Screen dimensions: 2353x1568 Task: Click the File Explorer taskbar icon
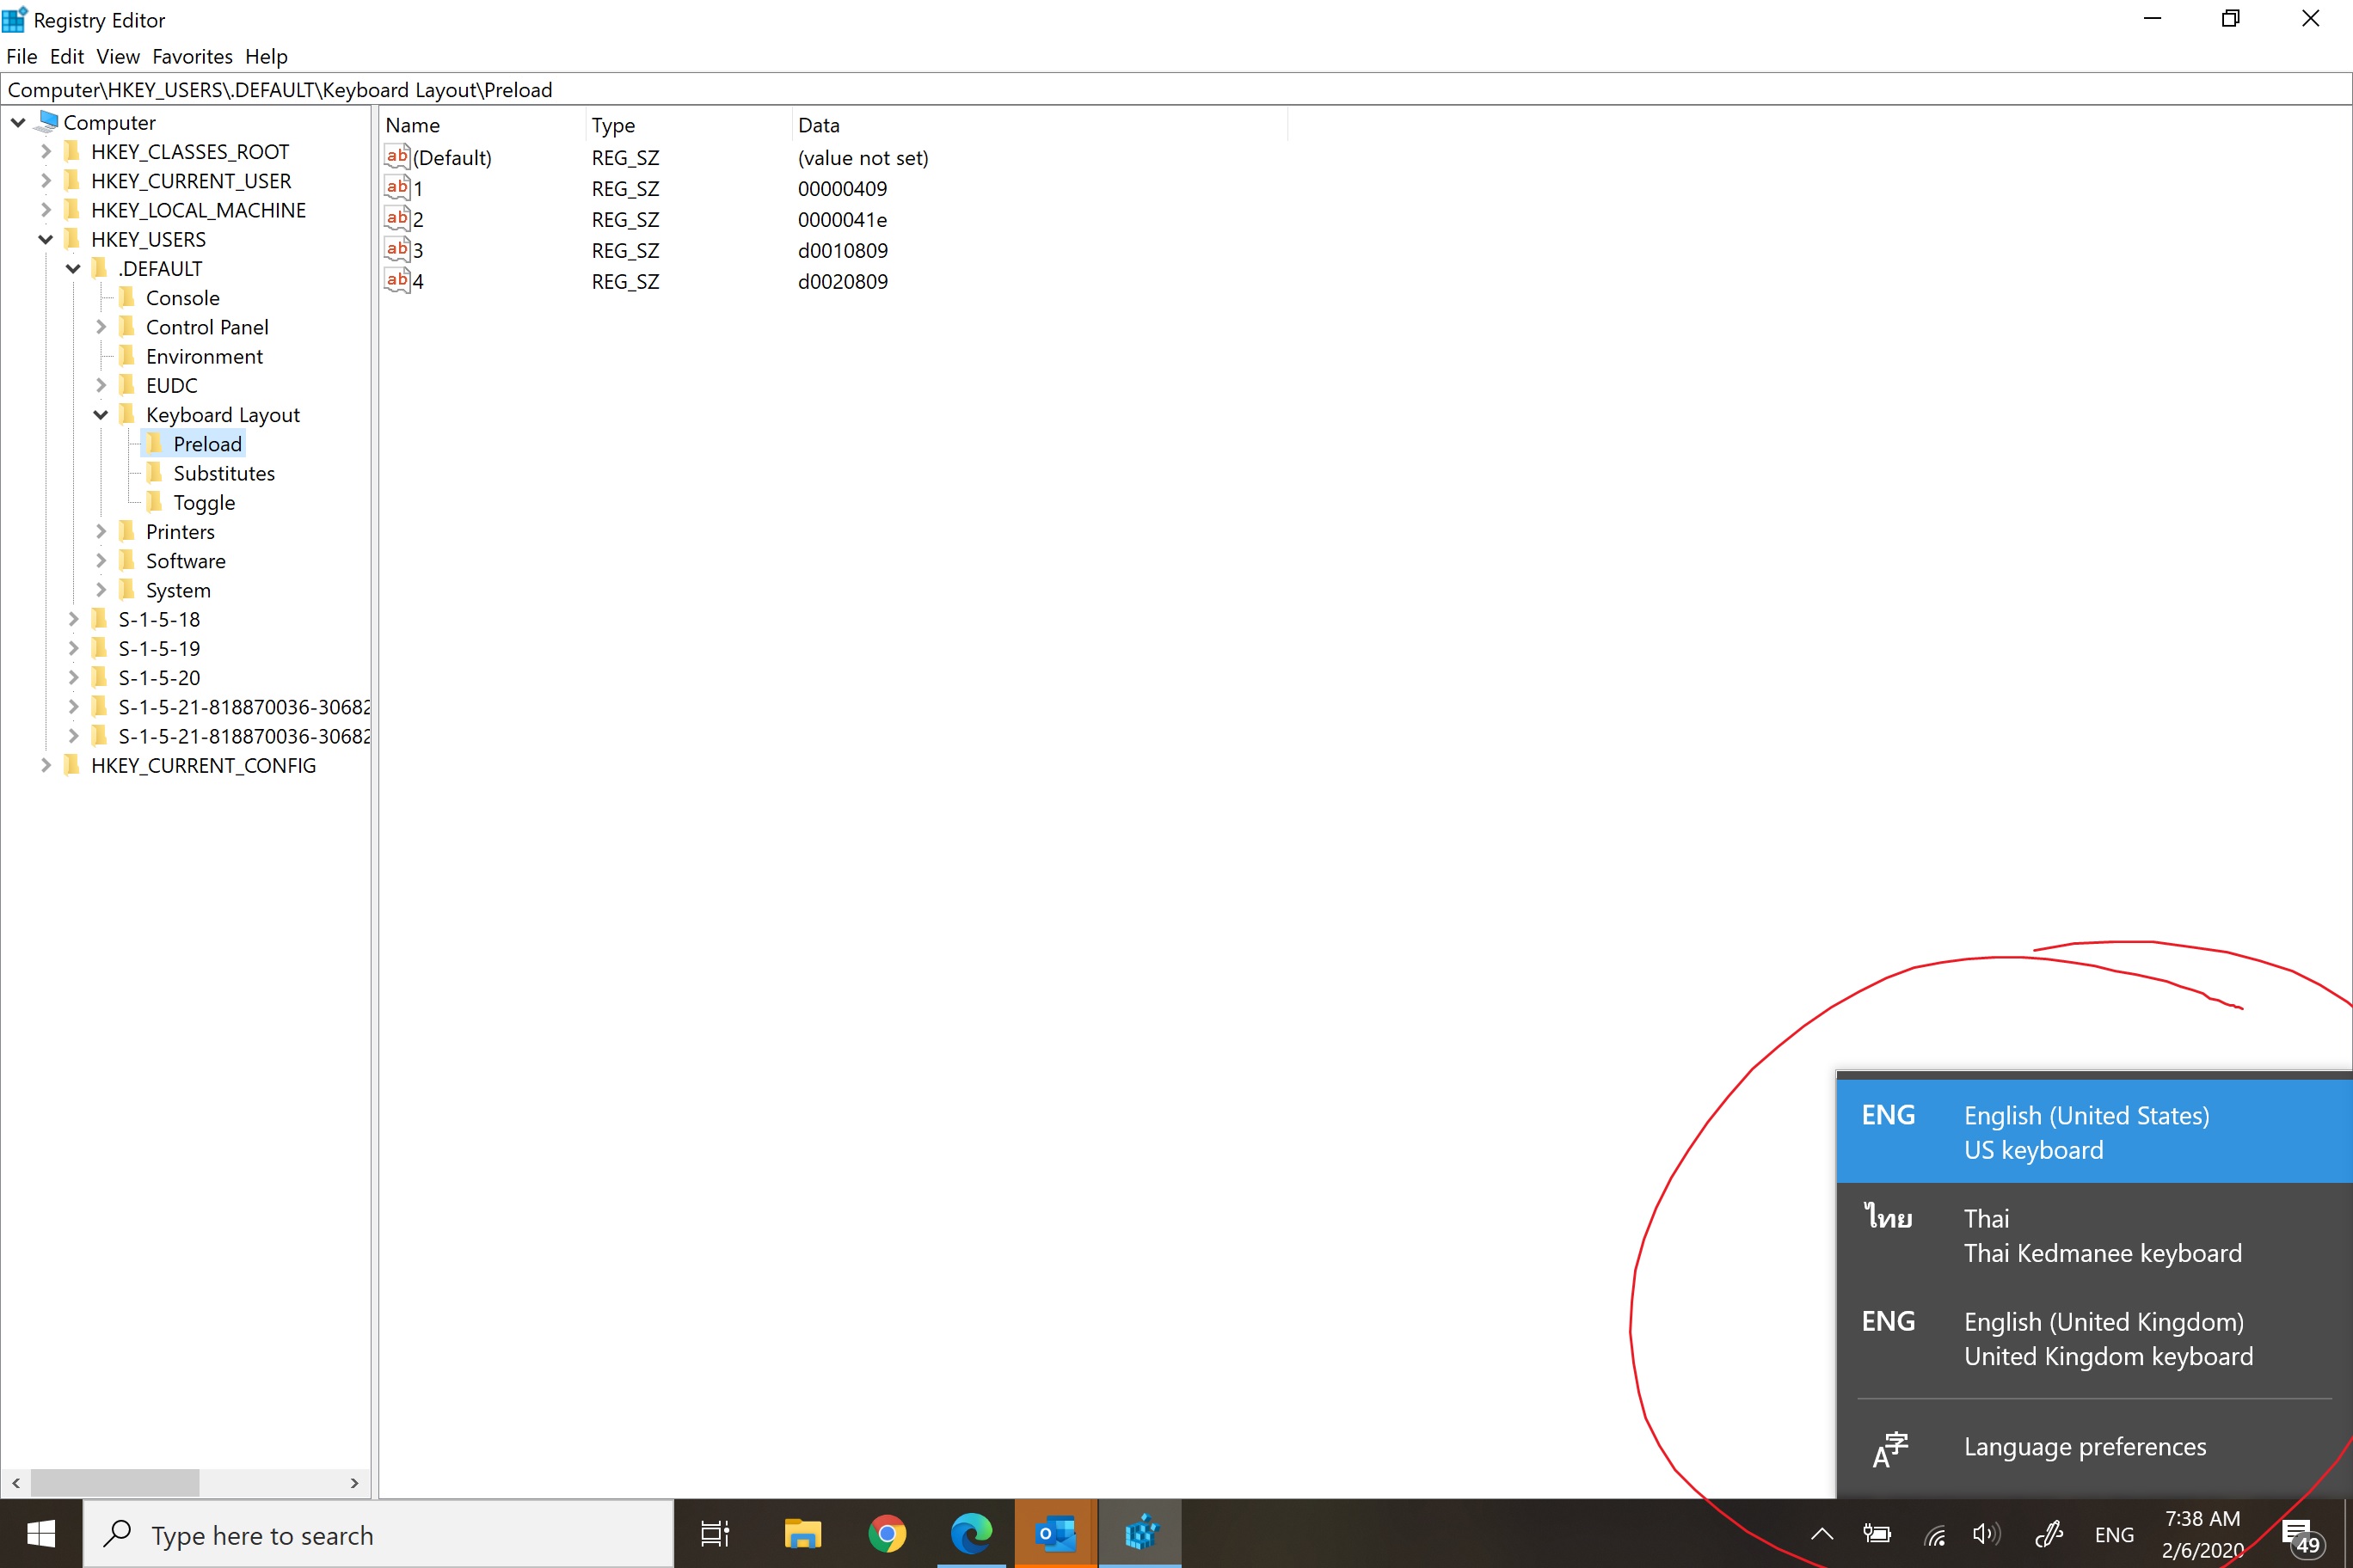click(802, 1533)
